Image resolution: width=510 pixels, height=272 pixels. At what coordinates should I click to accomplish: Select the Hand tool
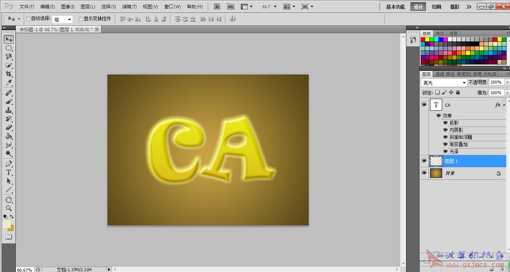pos(8,199)
